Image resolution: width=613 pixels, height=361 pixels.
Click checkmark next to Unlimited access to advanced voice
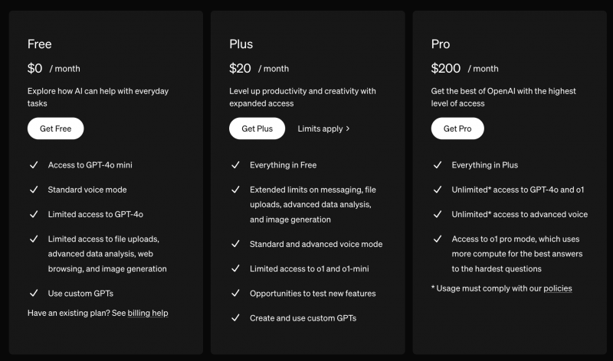tap(438, 214)
